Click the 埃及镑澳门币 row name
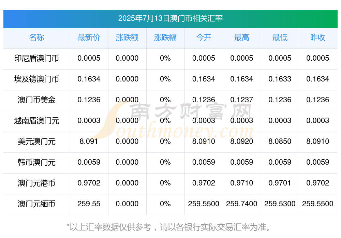This screenshot has width=341, height=238. coord(36,79)
